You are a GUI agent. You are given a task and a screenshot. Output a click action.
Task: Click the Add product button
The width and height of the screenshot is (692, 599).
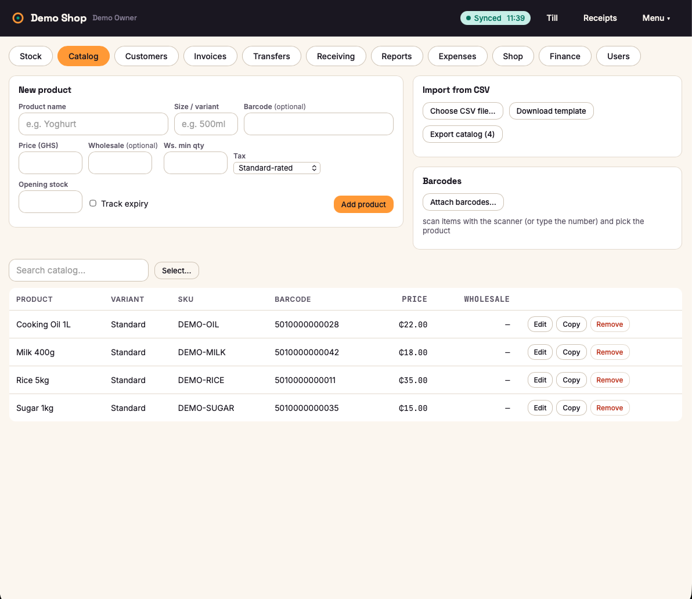(x=363, y=204)
